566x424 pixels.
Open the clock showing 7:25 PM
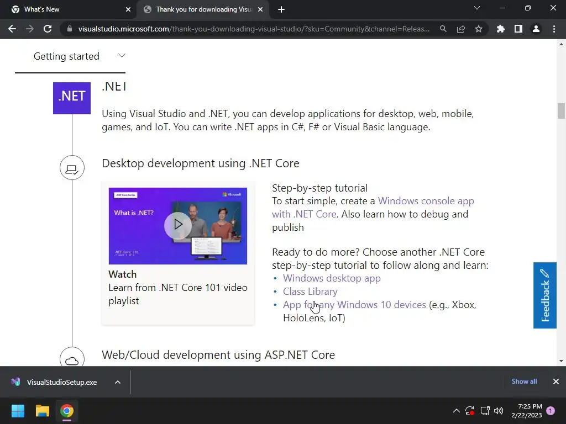[x=526, y=411]
